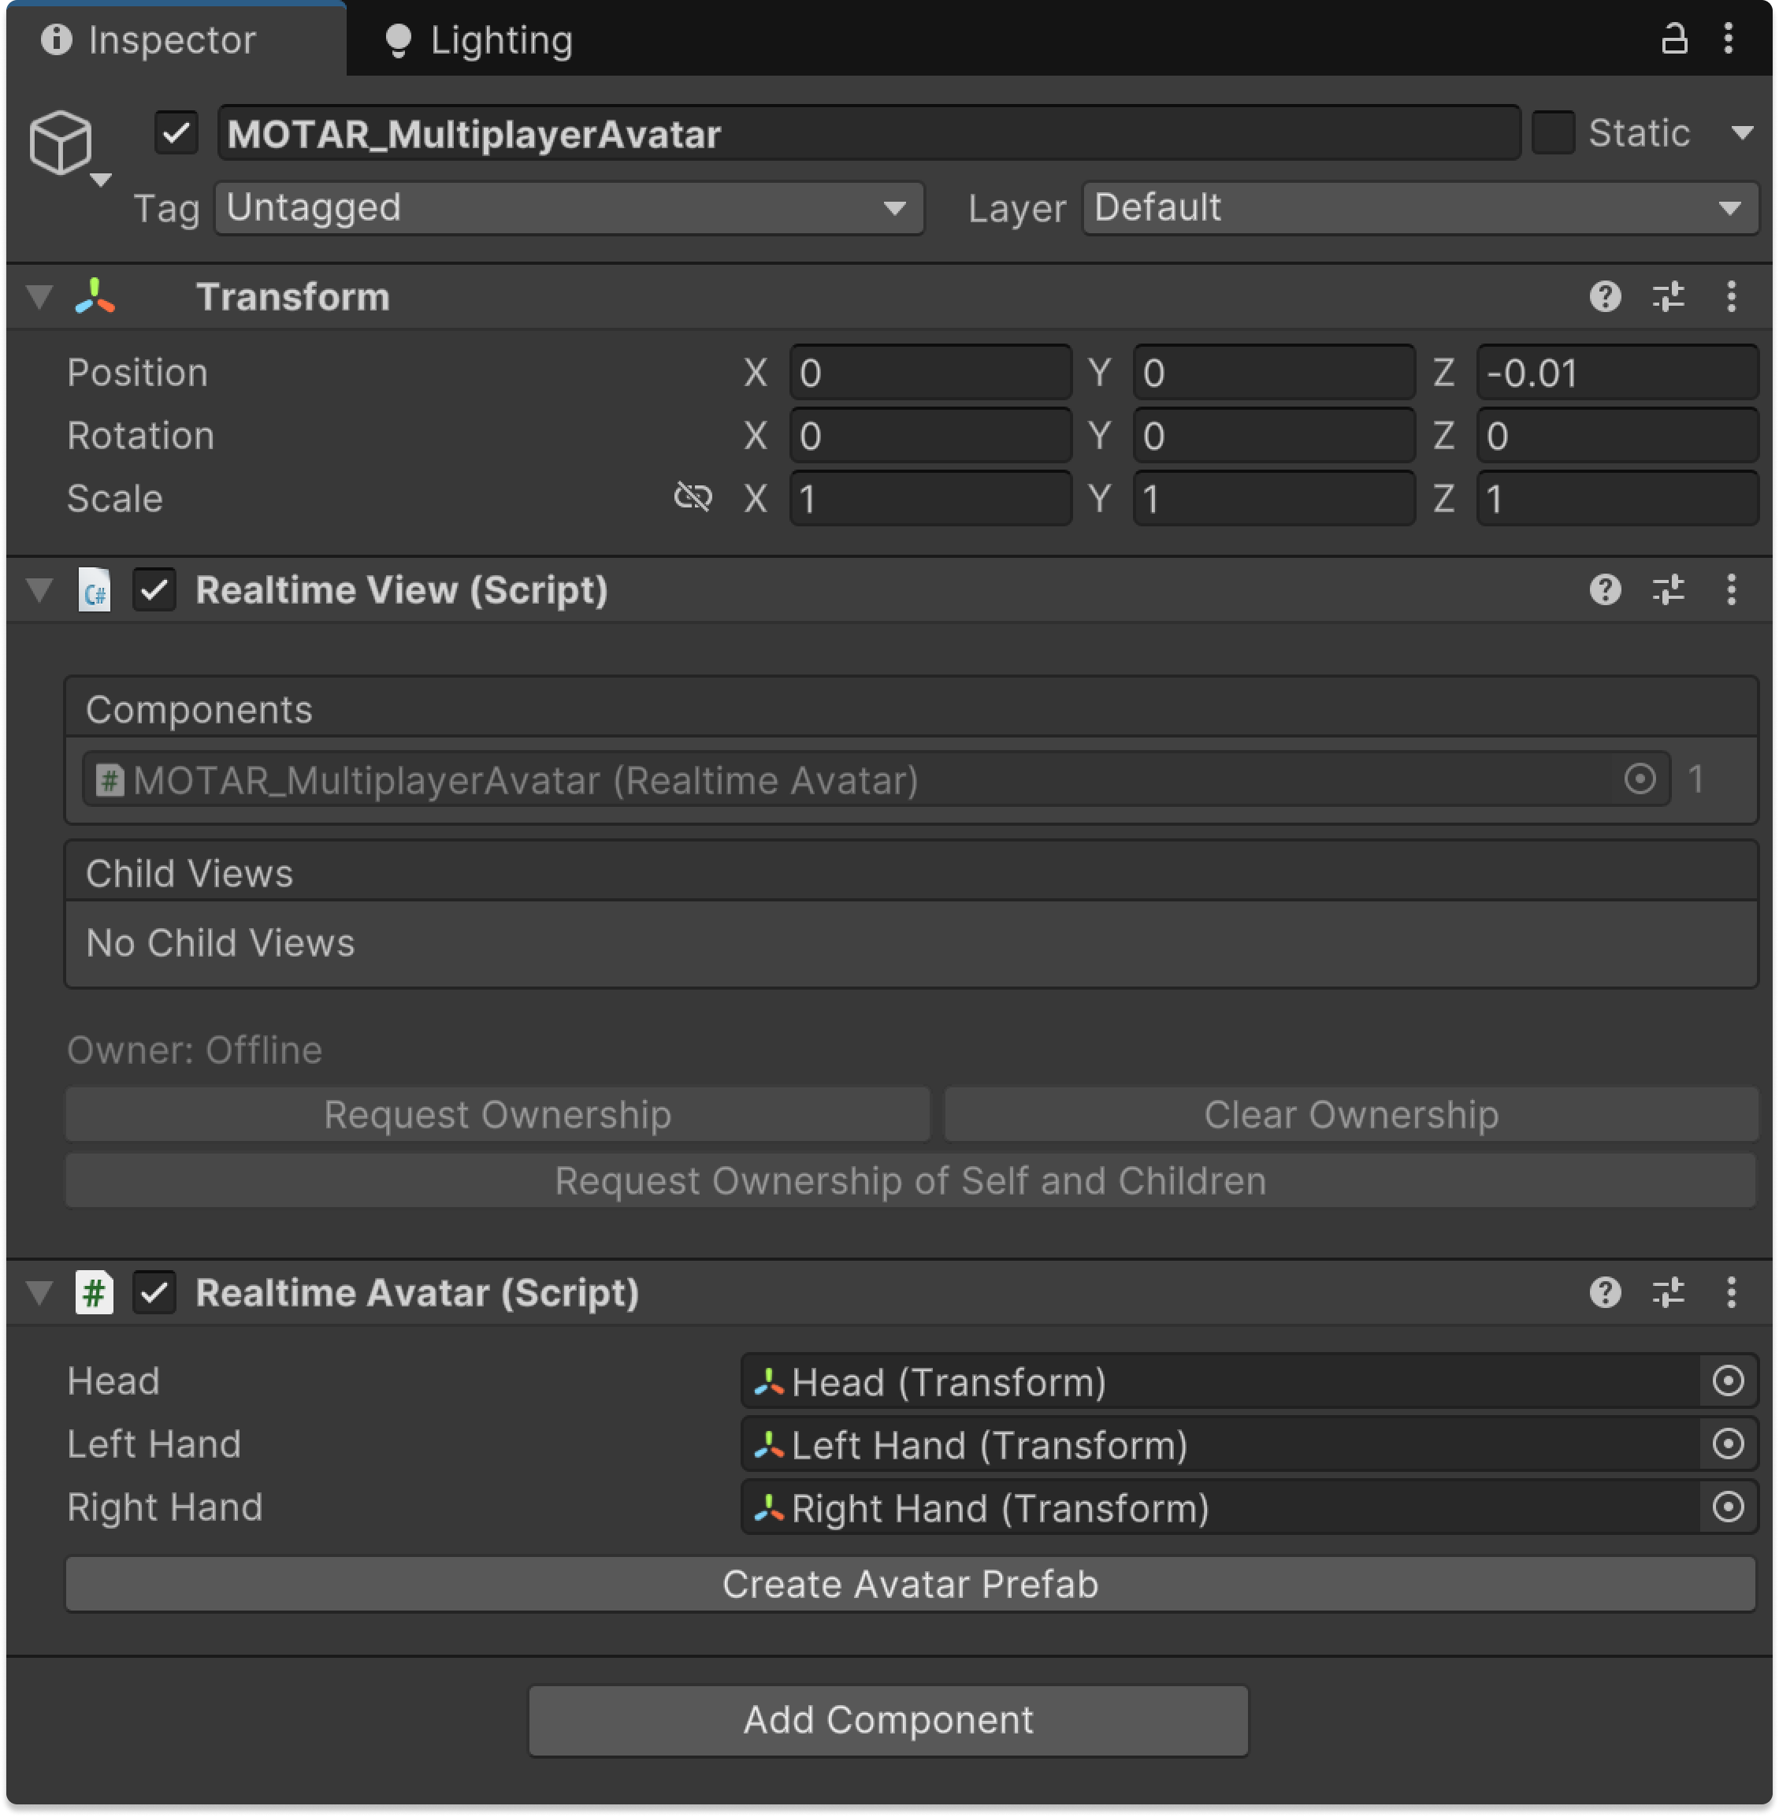
Task: Enable the Static checkbox
Action: (x=1554, y=132)
